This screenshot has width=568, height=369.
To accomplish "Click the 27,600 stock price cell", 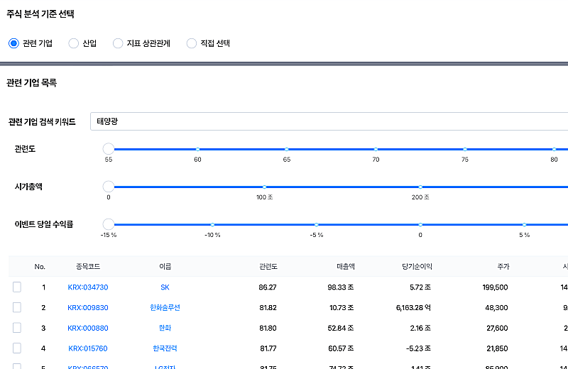I will (497, 328).
